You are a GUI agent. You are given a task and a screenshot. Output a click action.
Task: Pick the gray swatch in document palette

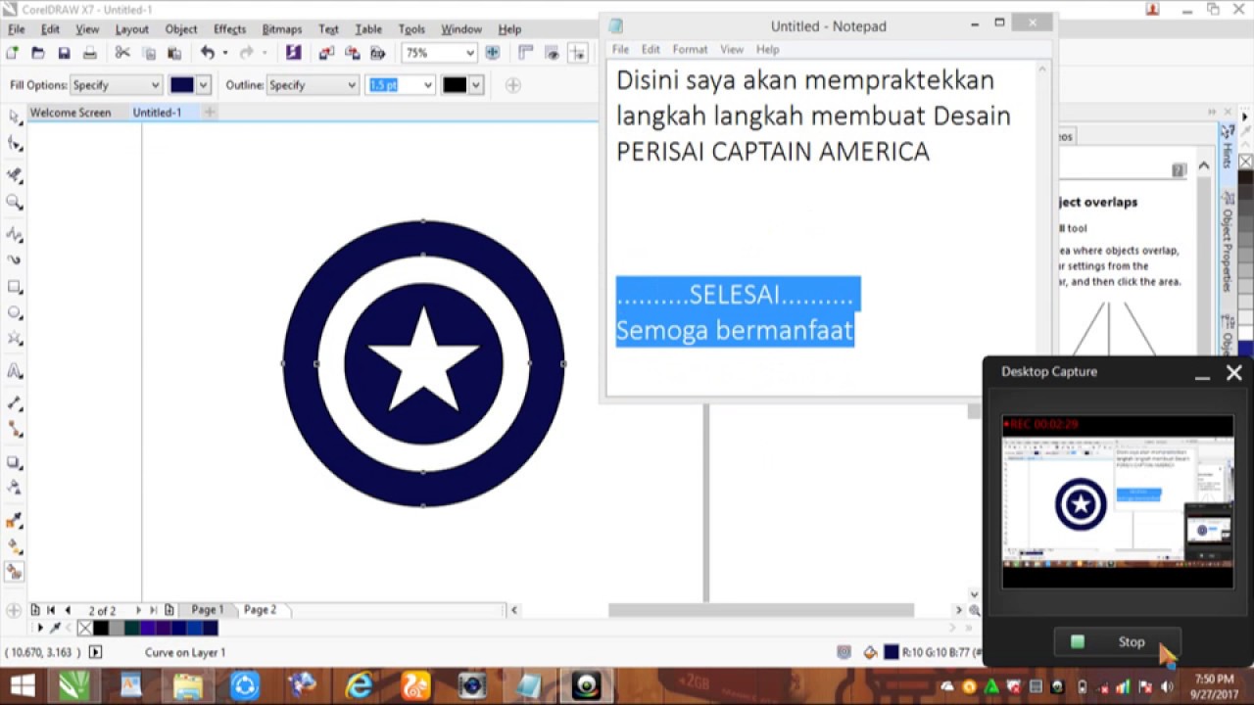[x=117, y=628]
